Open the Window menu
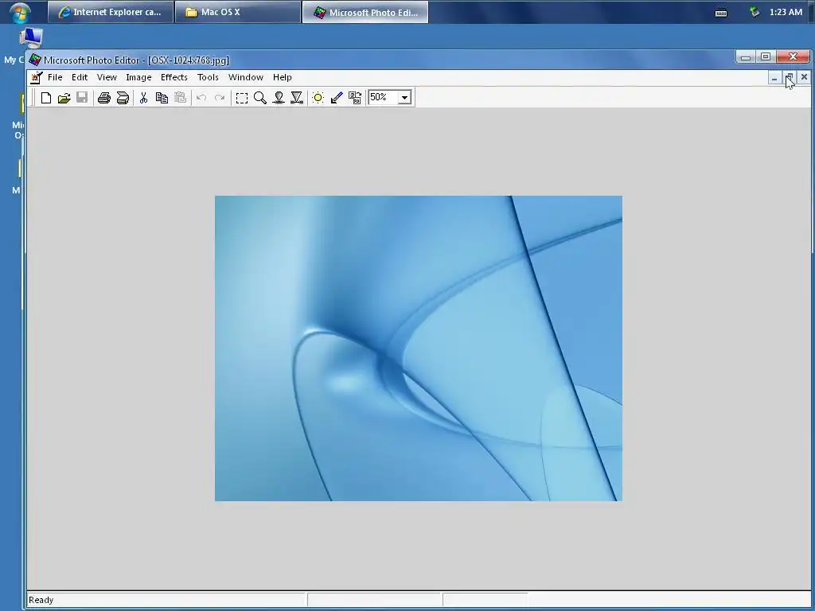Image resolution: width=815 pixels, height=611 pixels. (x=246, y=77)
